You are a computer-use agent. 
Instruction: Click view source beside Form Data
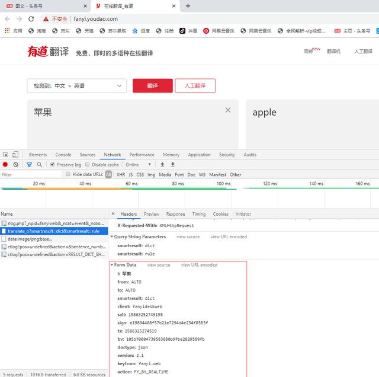pyautogui.click(x=159, y=265)
